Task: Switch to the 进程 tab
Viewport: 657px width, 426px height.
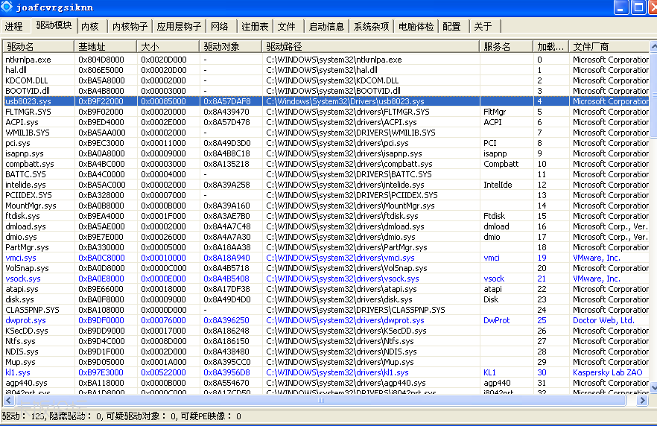Action: pos(14,26)
